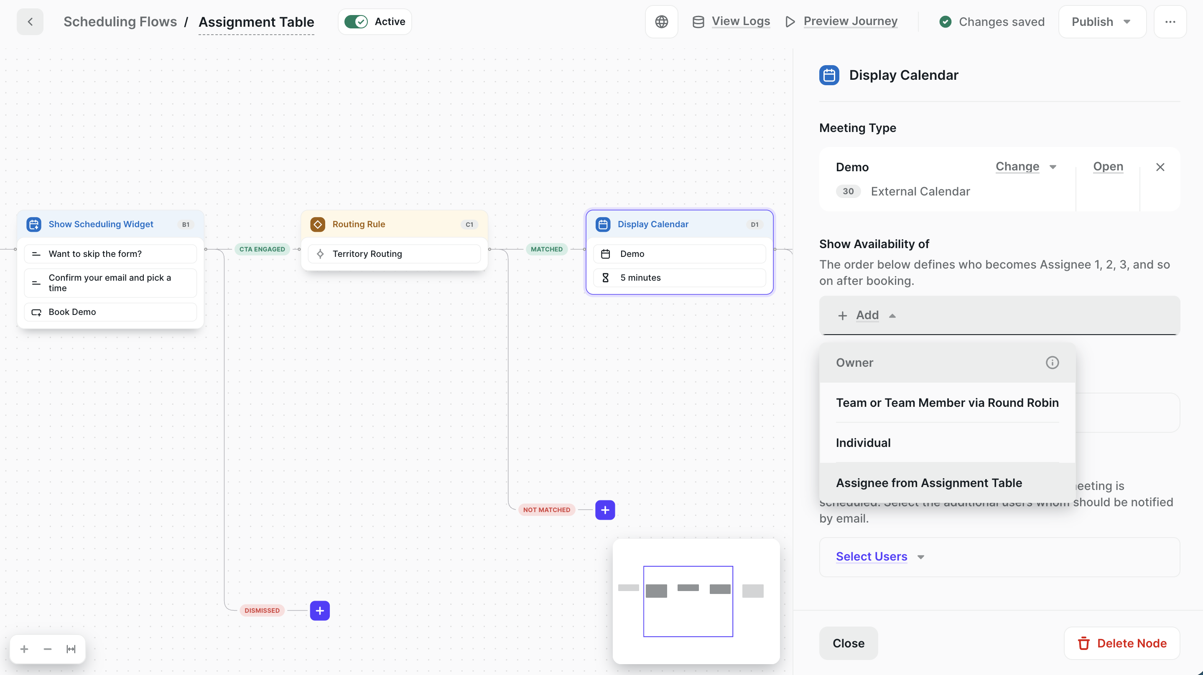Delete the selected node

click(1122, 643)
